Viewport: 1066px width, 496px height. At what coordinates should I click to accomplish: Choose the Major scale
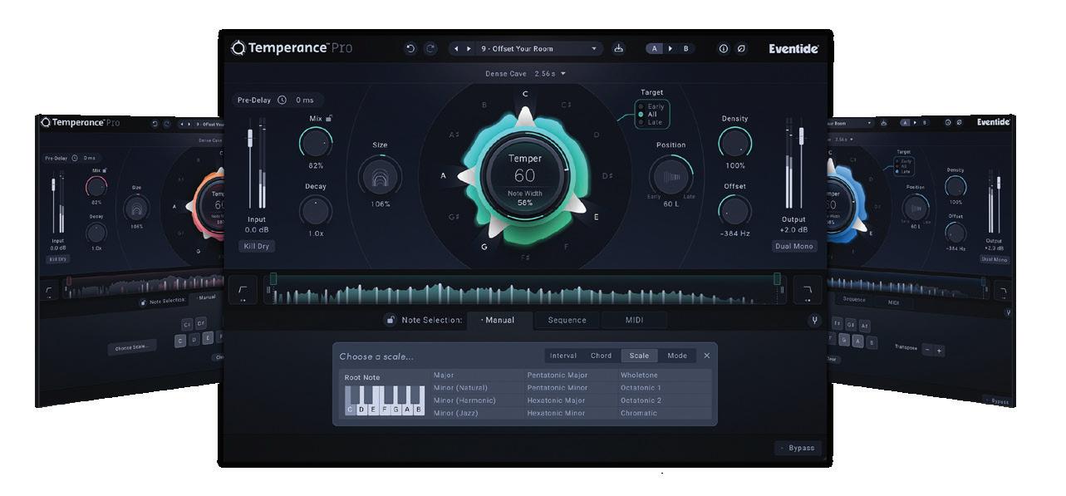coord(444,376)
